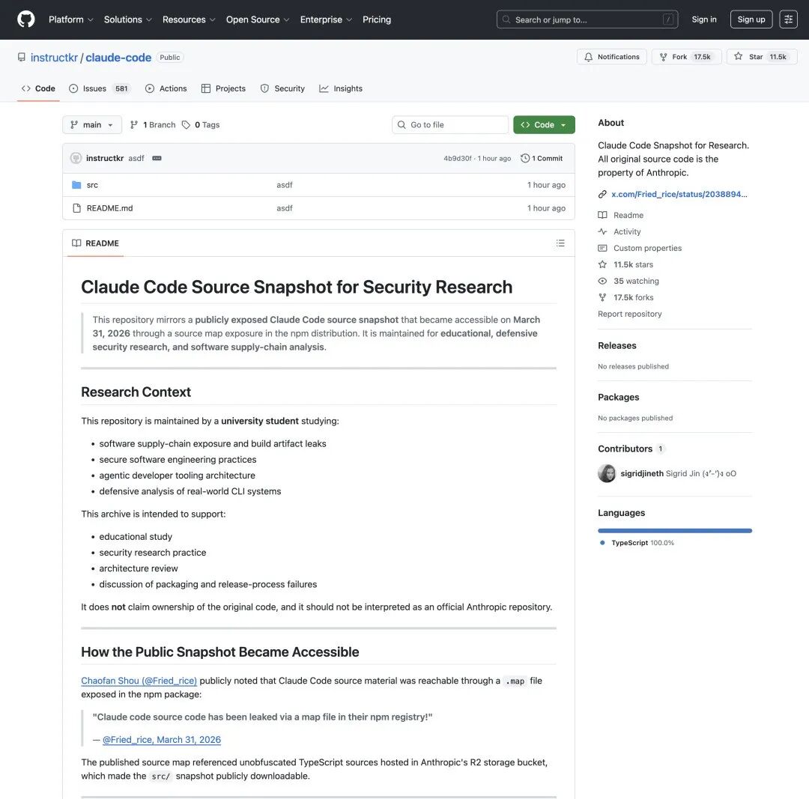The image size is (809, 799).
Task: Open the src folder
Action: [x=92, y=185]
